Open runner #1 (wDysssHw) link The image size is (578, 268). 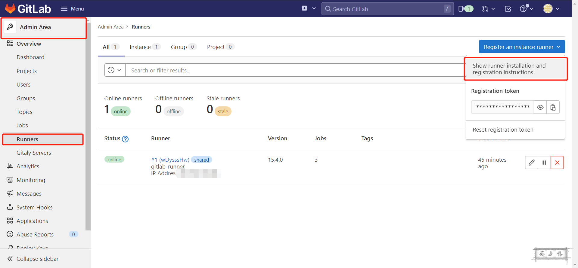point(170,160)
